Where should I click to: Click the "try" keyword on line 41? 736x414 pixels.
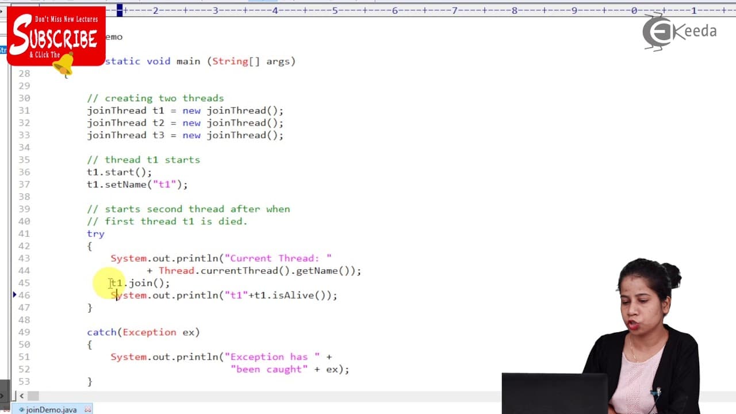click(x=95, y=233)
